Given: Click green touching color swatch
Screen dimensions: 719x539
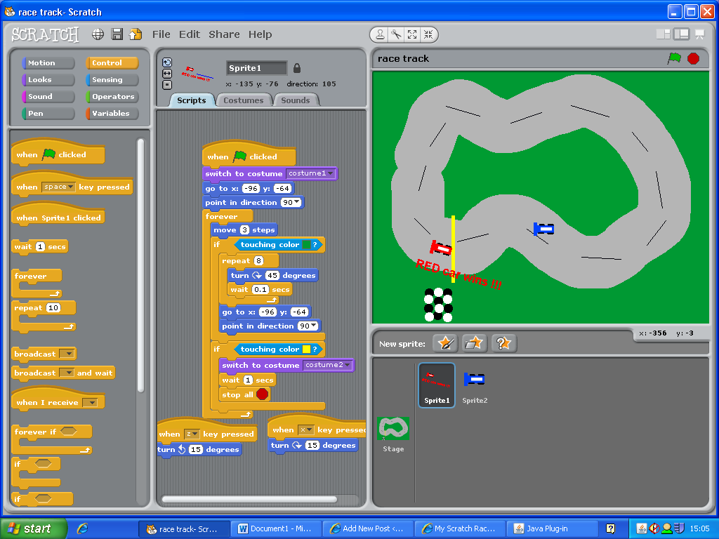Looking at the screenshot, I should click(x=306, y=245).
